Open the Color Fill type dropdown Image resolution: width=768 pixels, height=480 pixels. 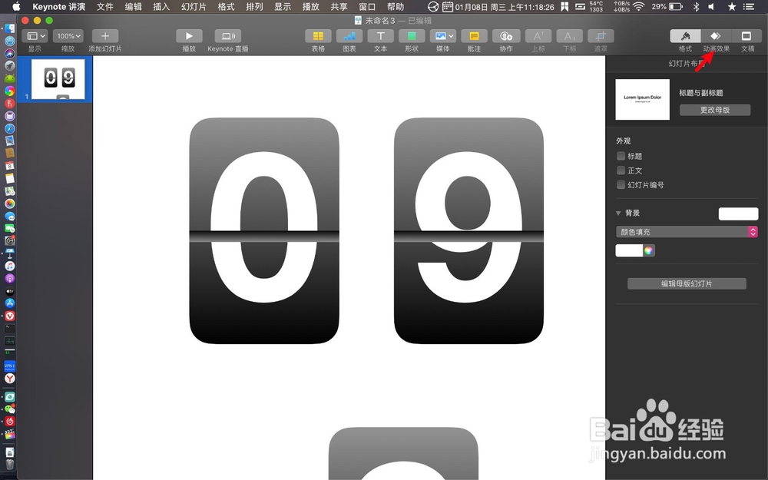(687, 232)
